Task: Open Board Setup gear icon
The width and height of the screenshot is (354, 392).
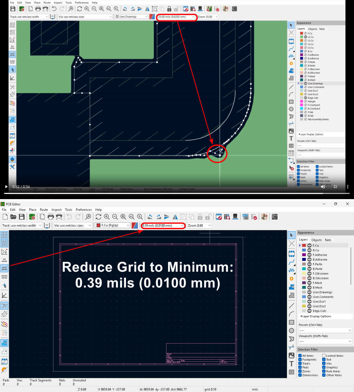Action: pos(32,217)
